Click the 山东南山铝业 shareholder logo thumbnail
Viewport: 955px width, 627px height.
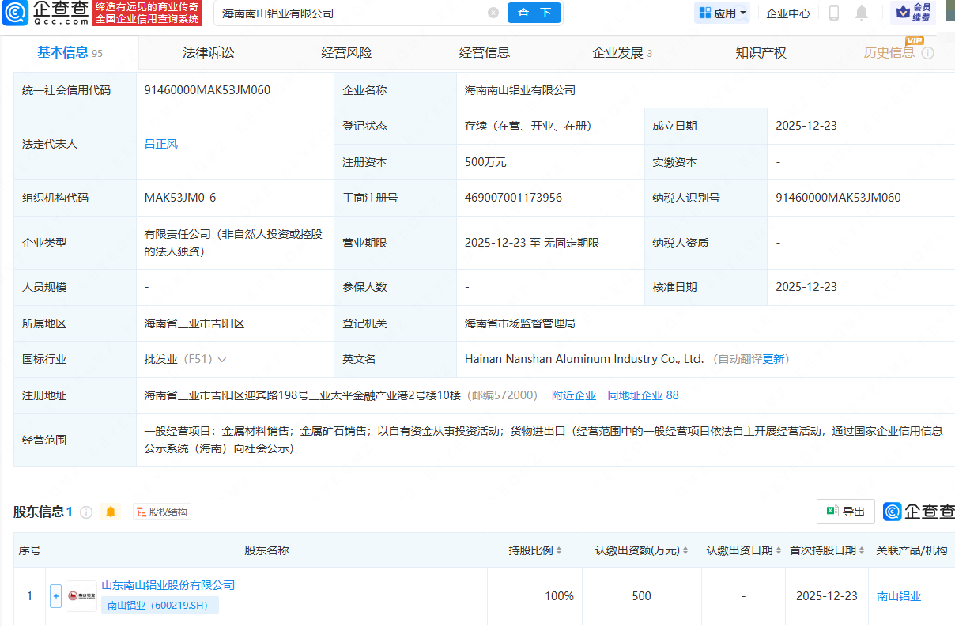click(x=81, y=596)
